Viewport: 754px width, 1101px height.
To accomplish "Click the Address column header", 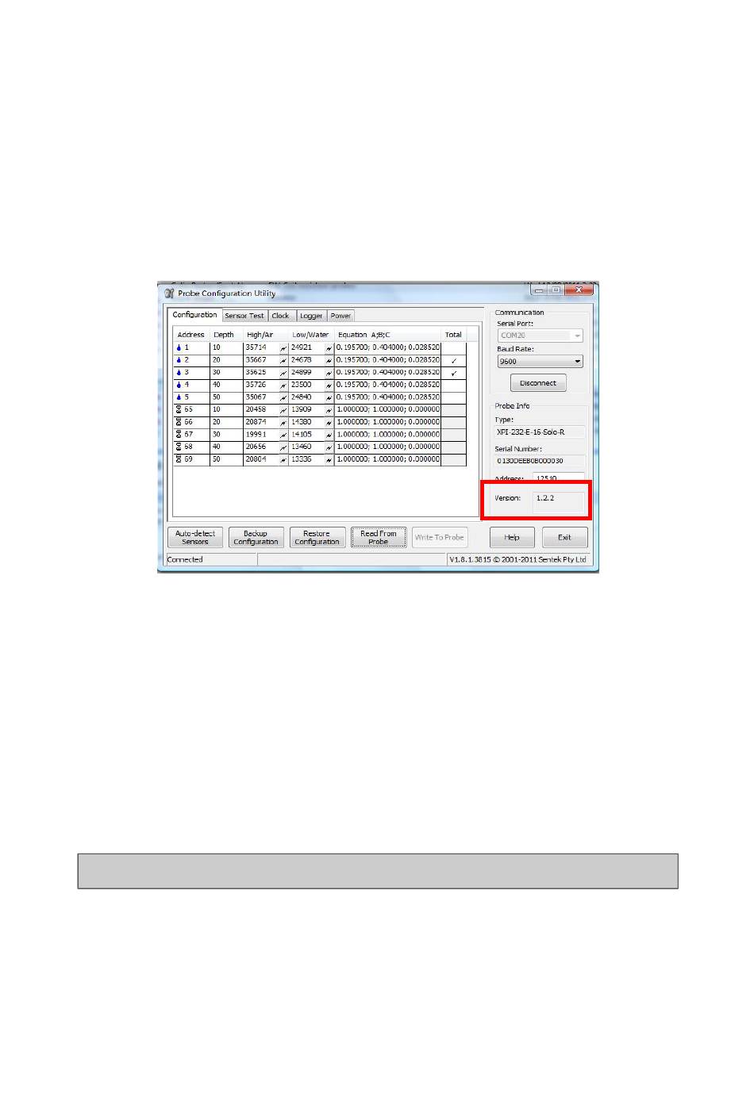I will (x=191, y=335).
